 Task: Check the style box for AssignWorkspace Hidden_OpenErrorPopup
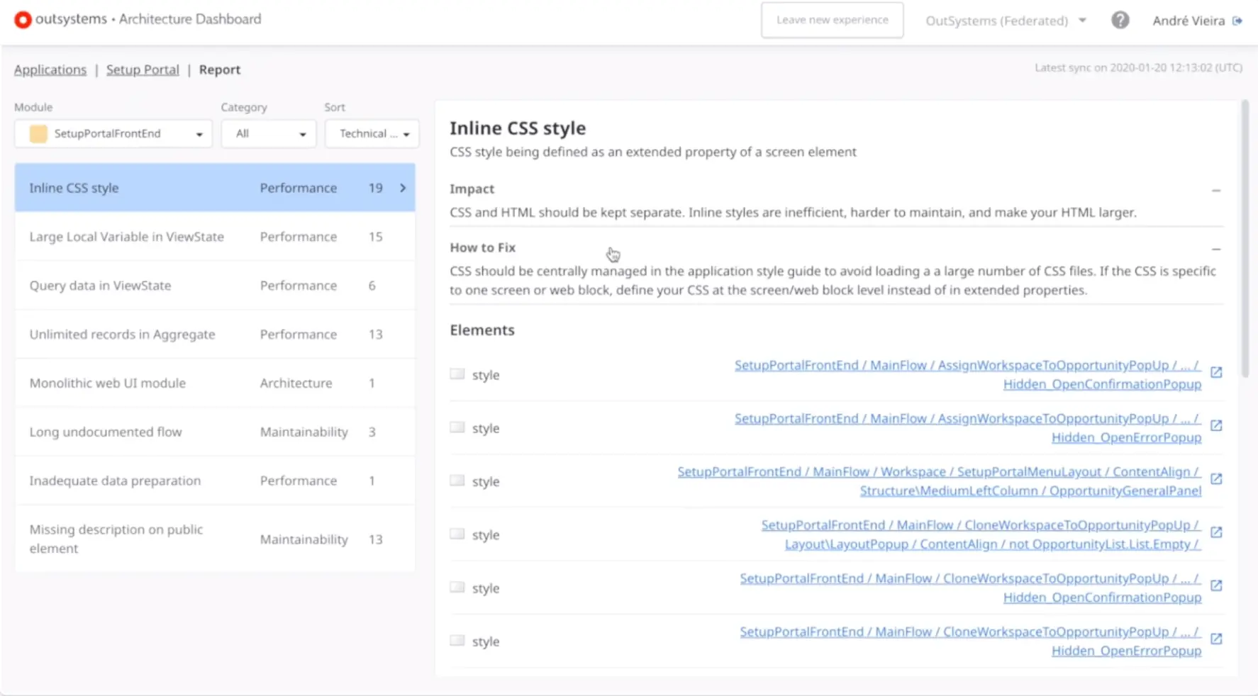tap(457, 427)
